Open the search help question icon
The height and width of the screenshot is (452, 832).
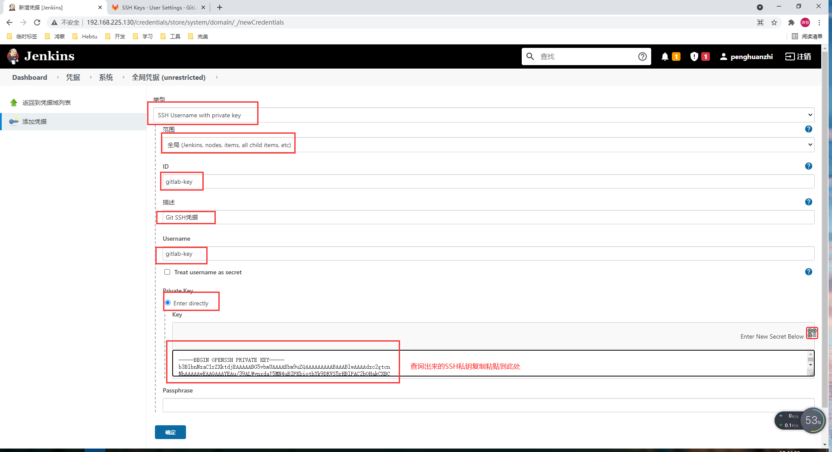coord(642,56)
